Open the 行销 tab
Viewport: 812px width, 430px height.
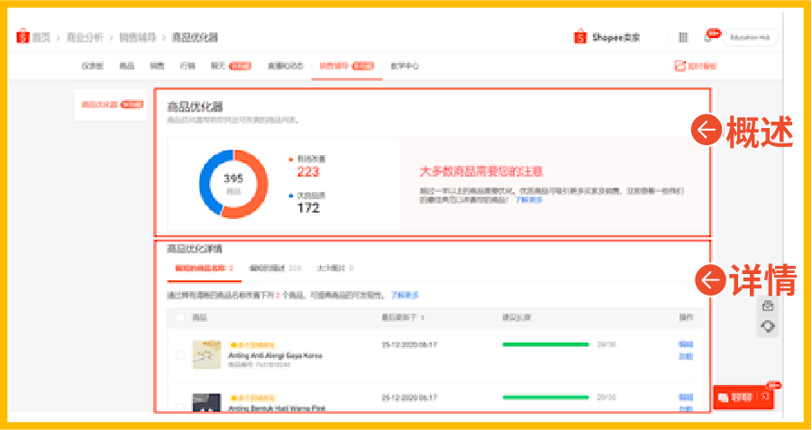[187, 66]
